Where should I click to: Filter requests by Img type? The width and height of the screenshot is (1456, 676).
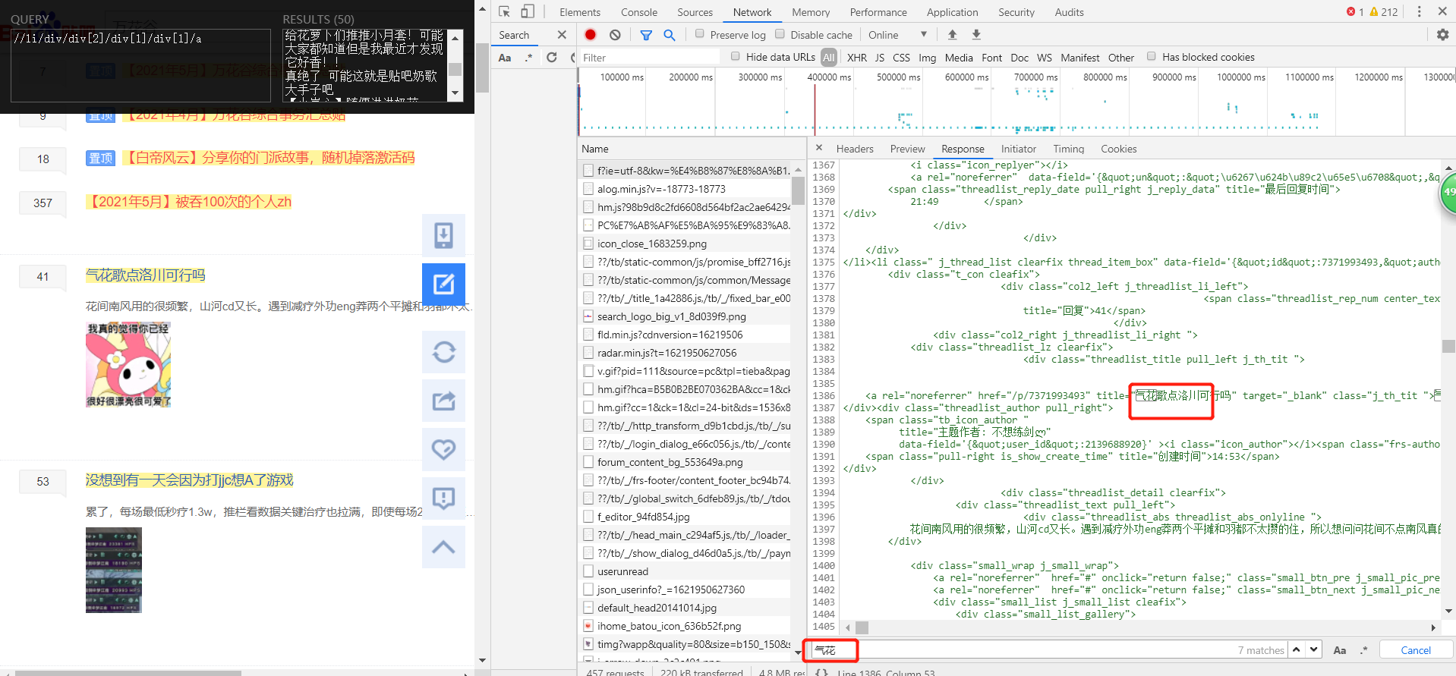(927, 58)
